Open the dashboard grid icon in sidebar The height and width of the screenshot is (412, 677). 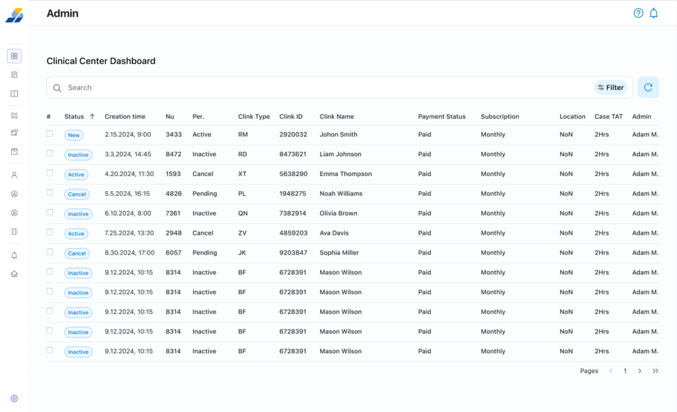[x=15, y=56]
